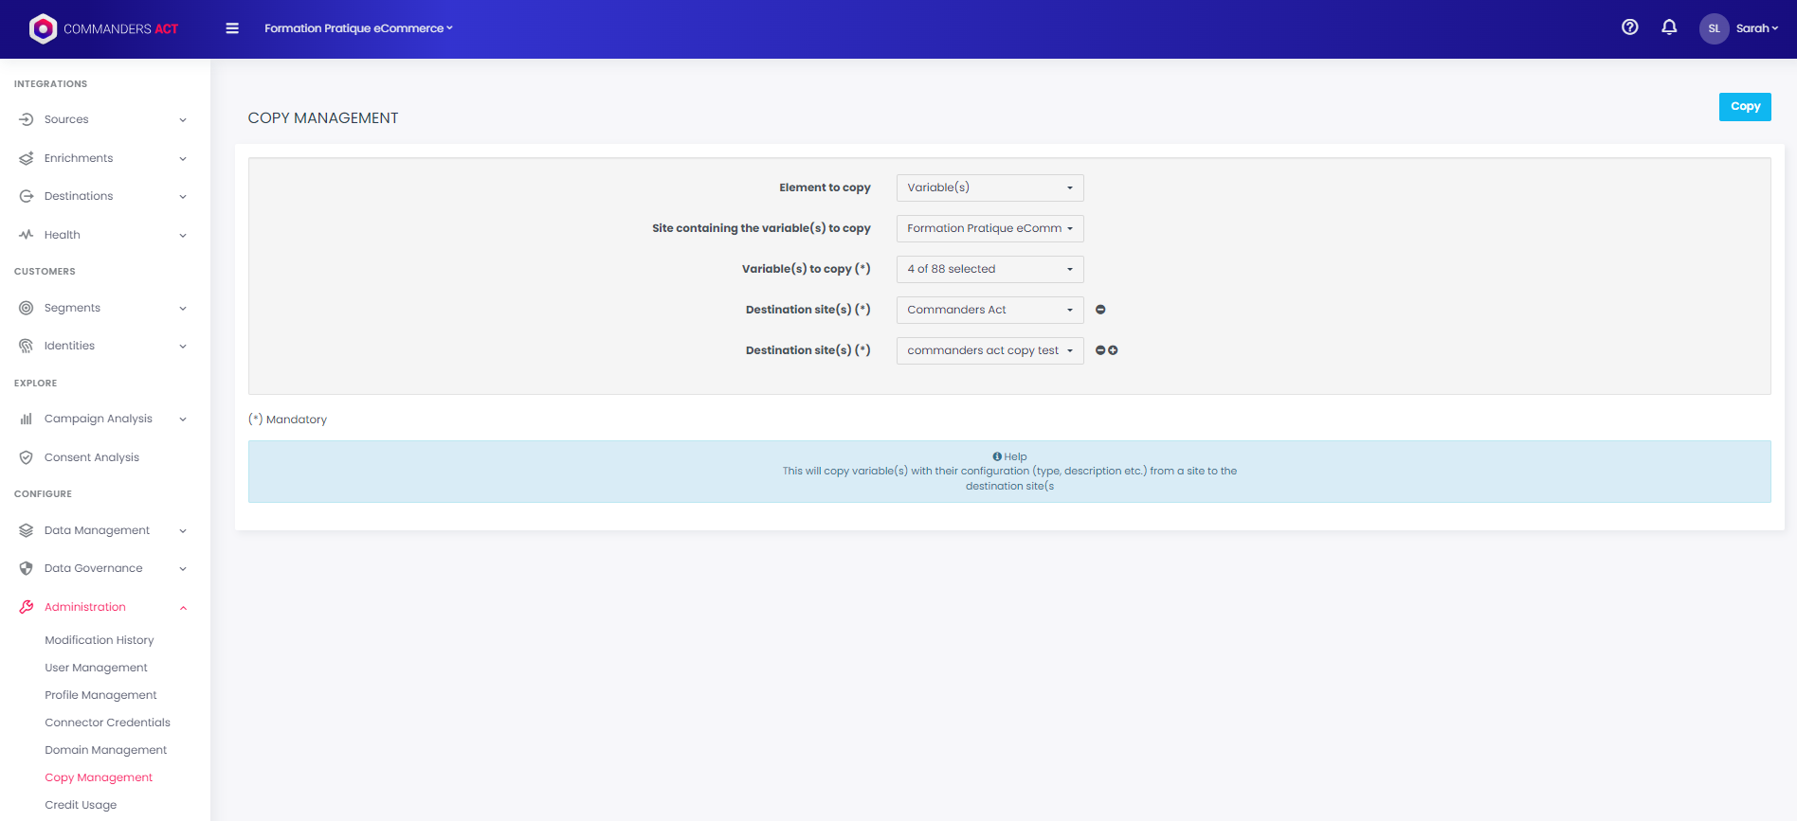Click the blue Copy button

pyautogui.click(x=1744, y=107)
